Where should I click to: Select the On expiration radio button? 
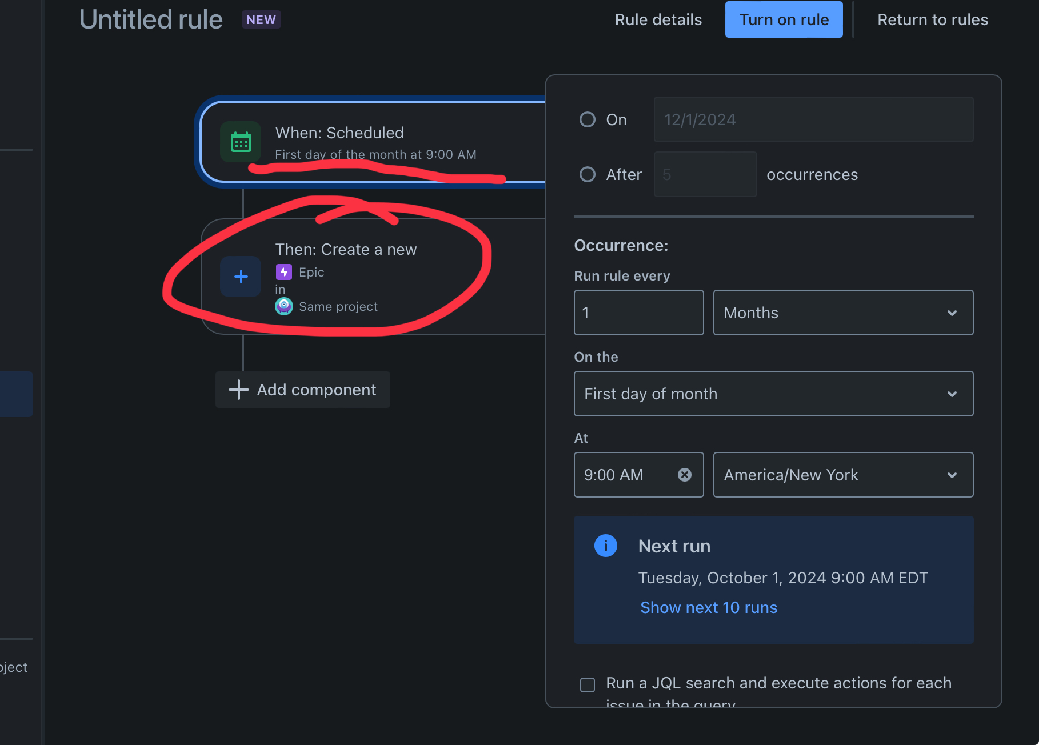point(587,119)
